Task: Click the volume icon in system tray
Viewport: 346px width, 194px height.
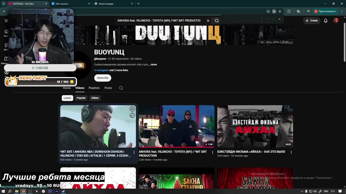Action: [315, 191]
